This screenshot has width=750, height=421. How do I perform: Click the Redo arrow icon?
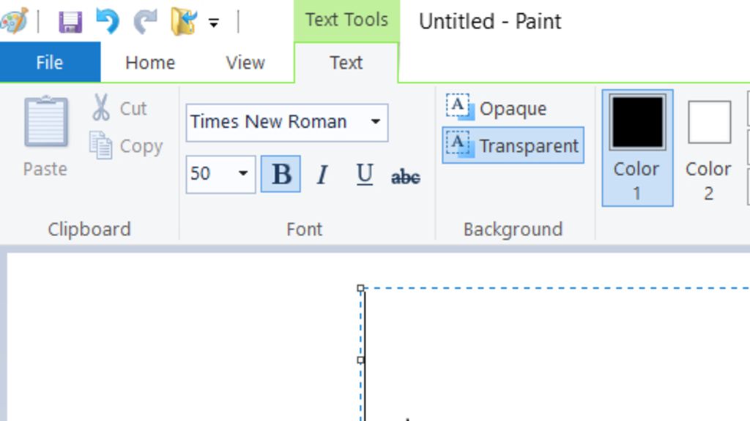145,21
